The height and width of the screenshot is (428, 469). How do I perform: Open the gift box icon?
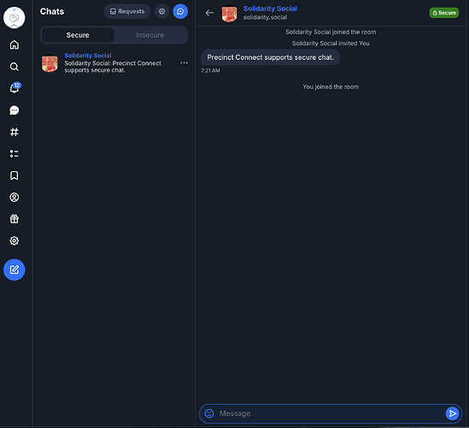14,219
